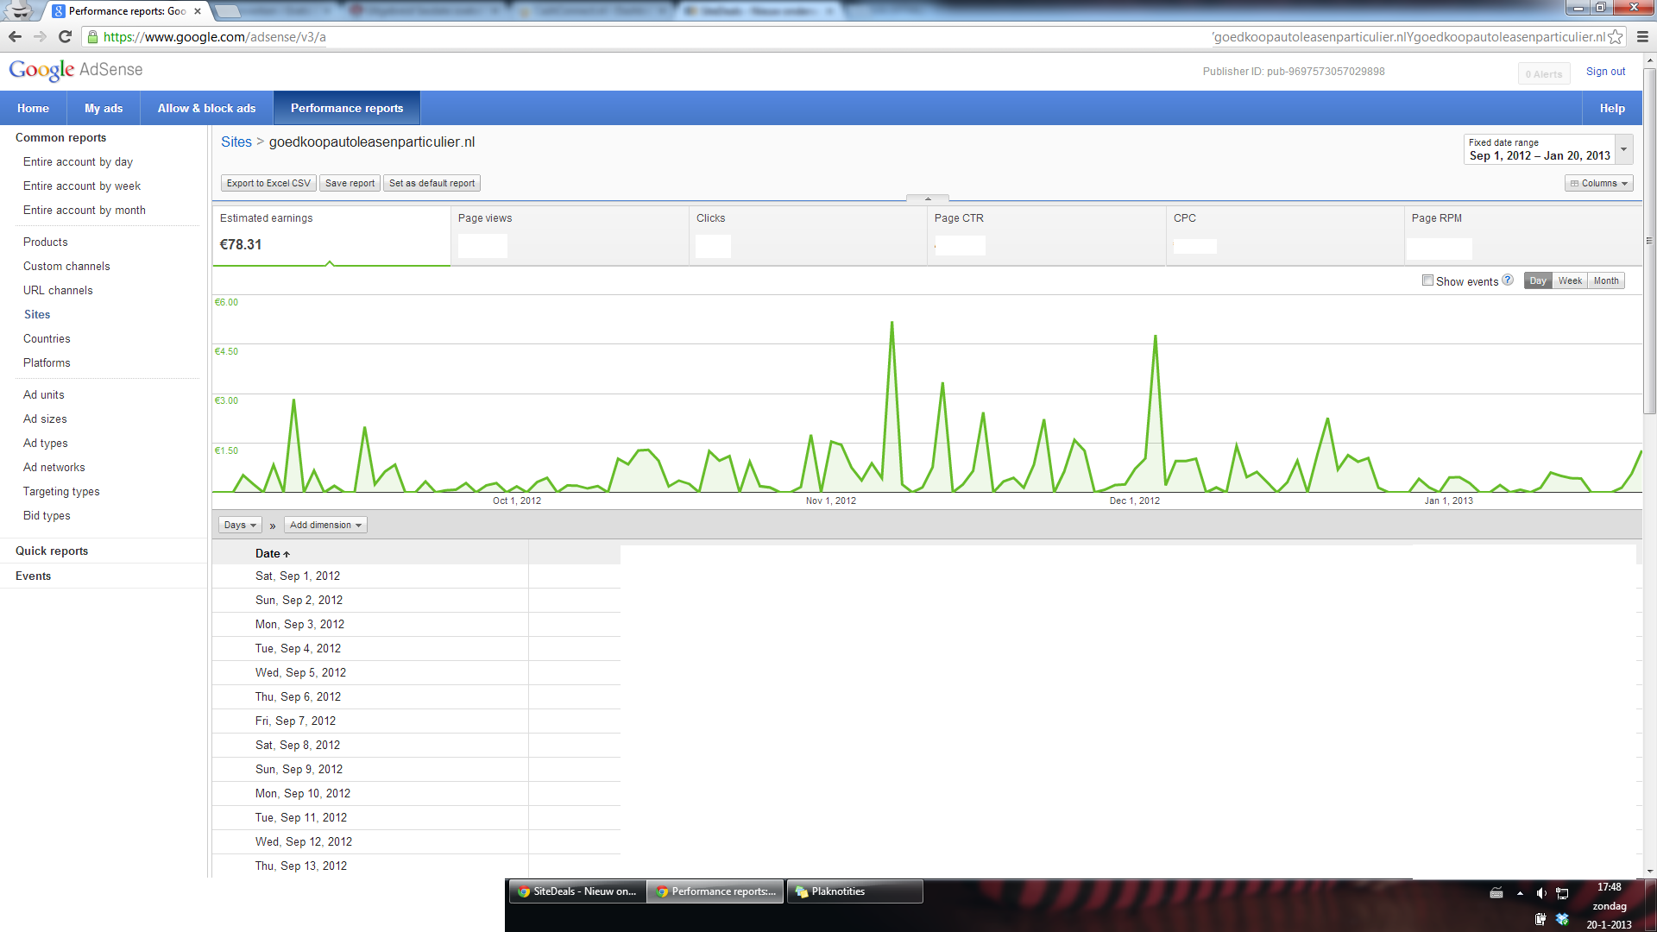Close the Performance reports browser tab
The image size is (1657, 932).
click(x=198, y=11)
